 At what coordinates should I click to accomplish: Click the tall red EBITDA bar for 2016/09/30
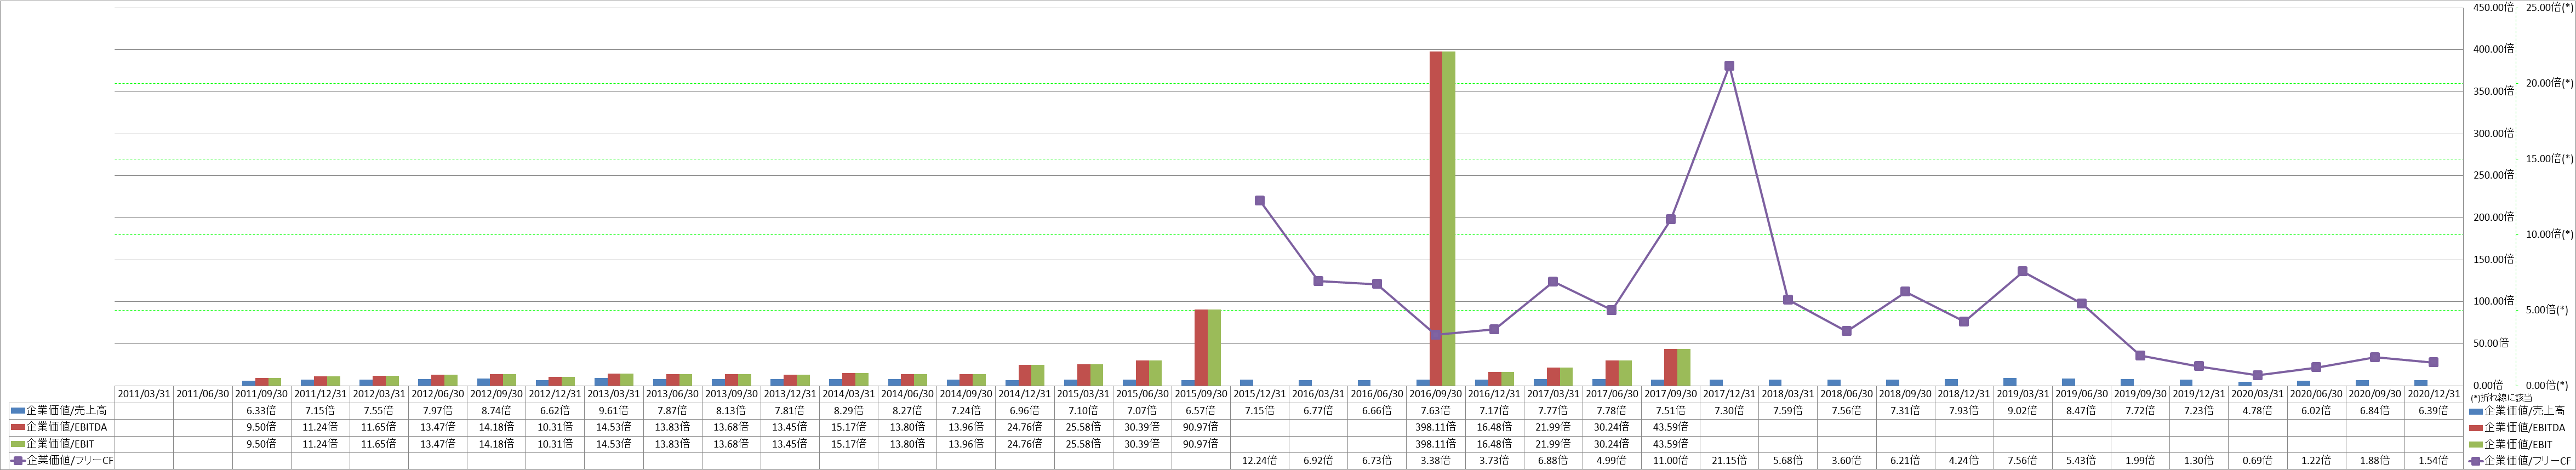tap(1436, 218)
